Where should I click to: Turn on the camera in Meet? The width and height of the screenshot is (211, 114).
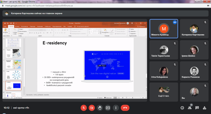point(92,108)
